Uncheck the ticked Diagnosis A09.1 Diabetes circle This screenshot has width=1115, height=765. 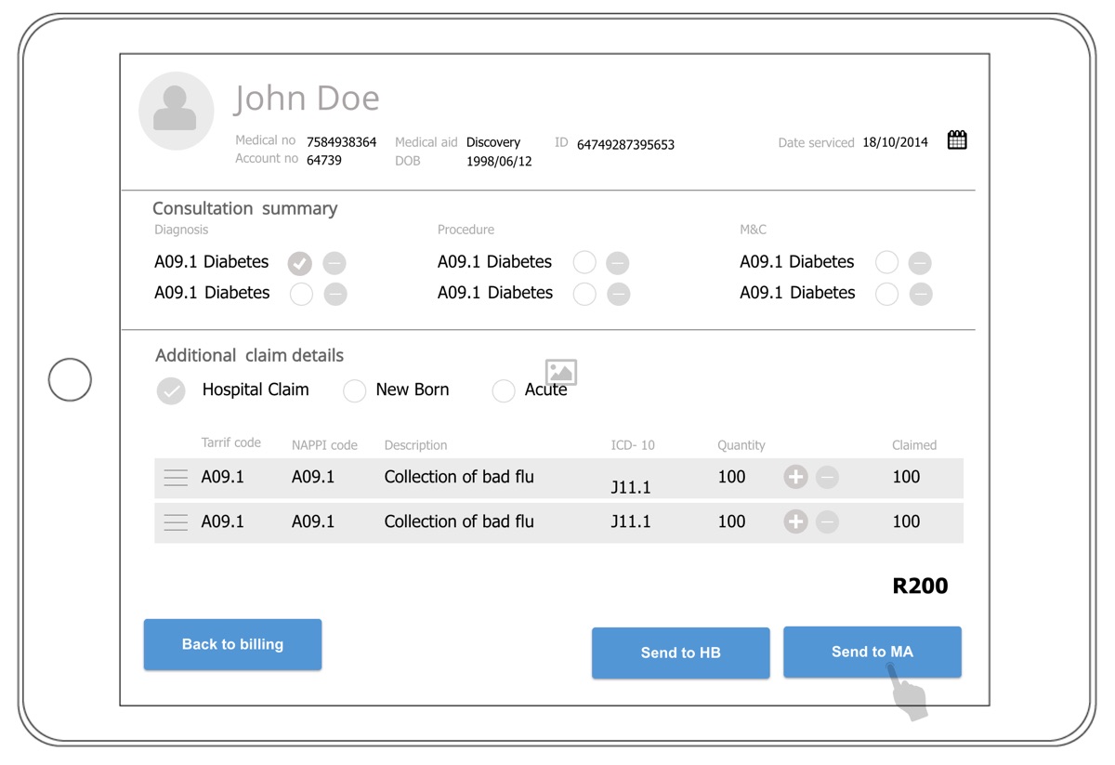[x=299, y=263]
